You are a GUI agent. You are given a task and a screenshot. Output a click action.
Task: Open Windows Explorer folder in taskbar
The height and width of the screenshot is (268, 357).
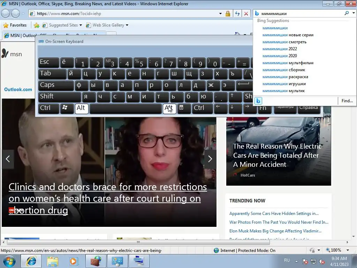(53, 261)
